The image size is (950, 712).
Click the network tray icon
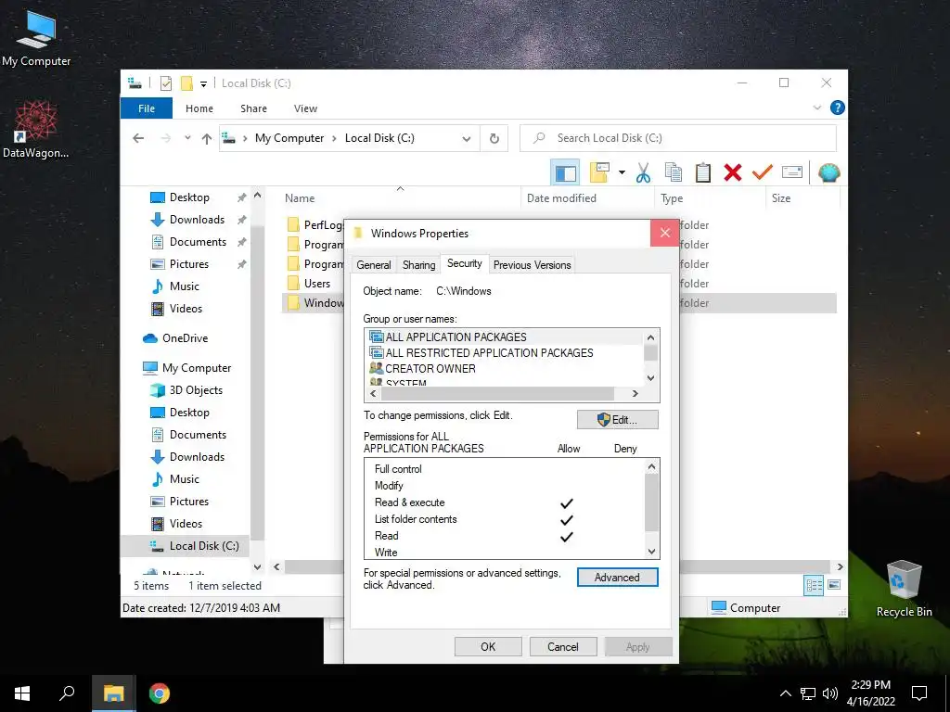click(x=808, y=693)
